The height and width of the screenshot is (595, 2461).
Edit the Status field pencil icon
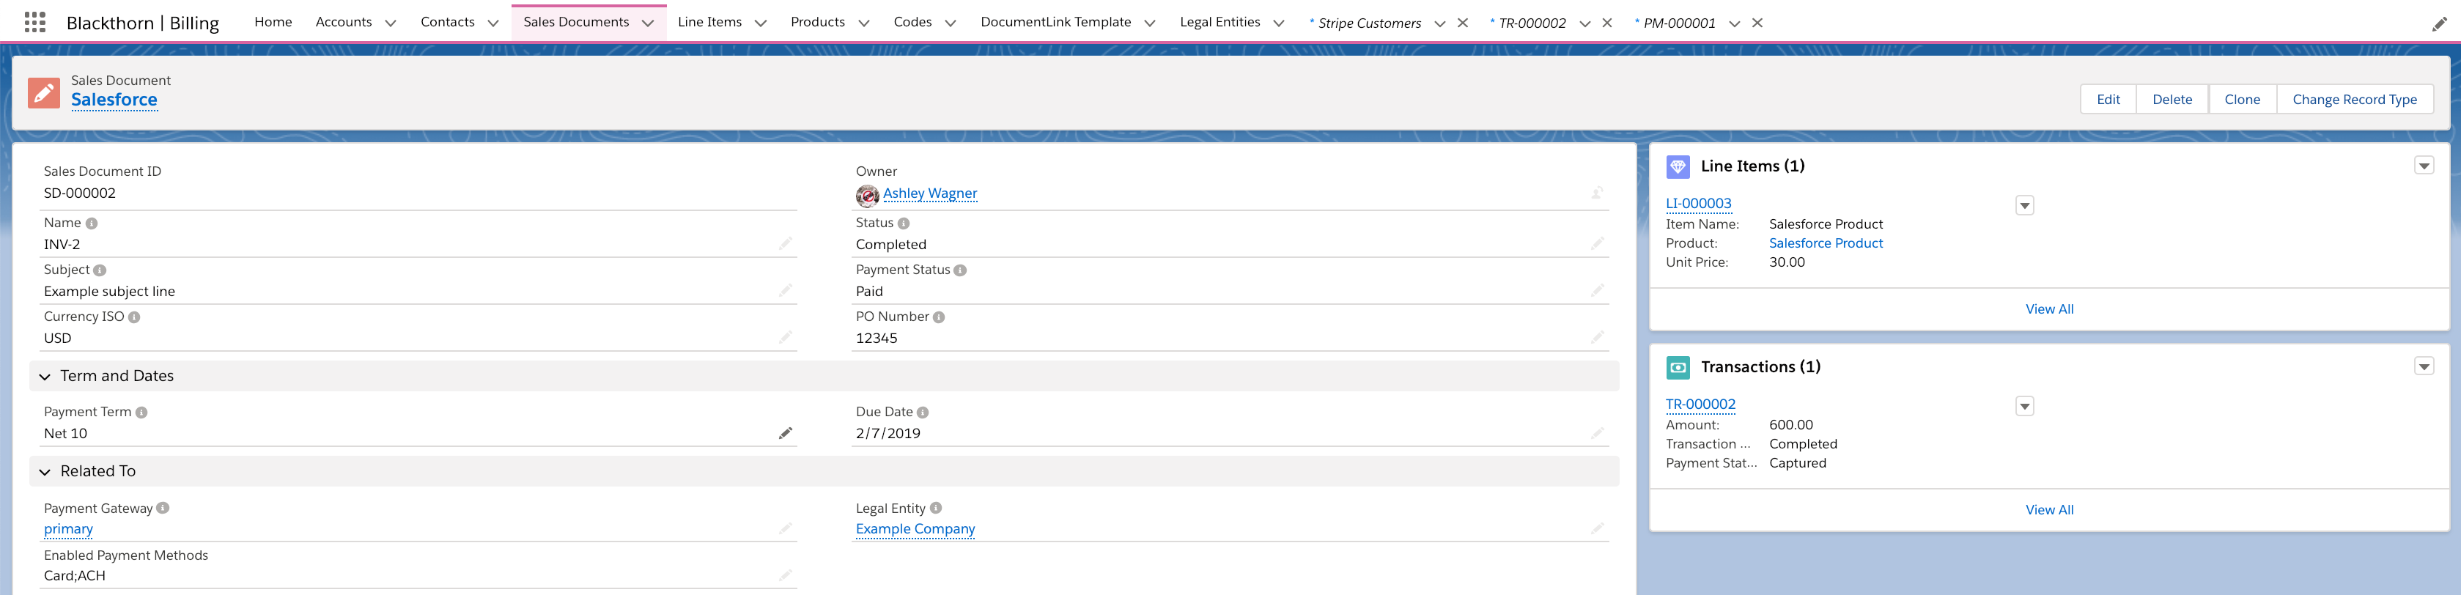[x=1598, y=243]
